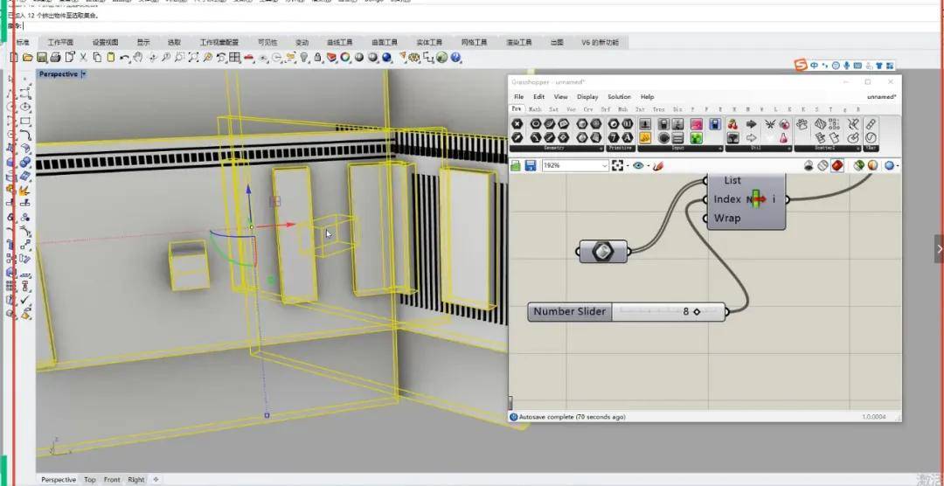Select the Pan hand tool
This screenshot has width=944, height=486.
click(138, 57)
